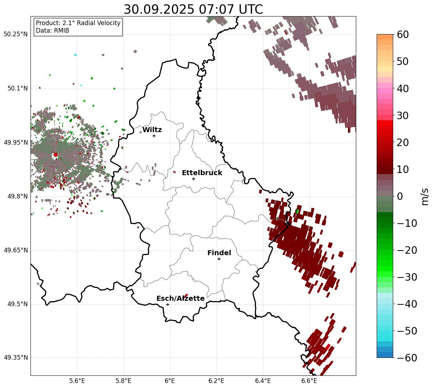
Task: Click the Findel city label
Action: coord(219,253)
